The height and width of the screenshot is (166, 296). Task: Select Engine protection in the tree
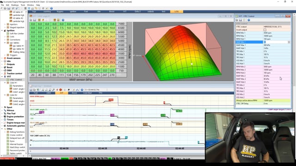tap(15, 117)
